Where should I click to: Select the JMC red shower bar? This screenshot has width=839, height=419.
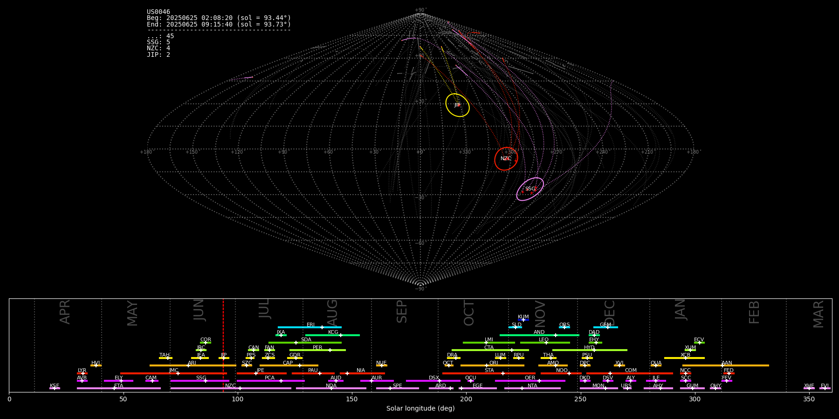pos(173,373)
